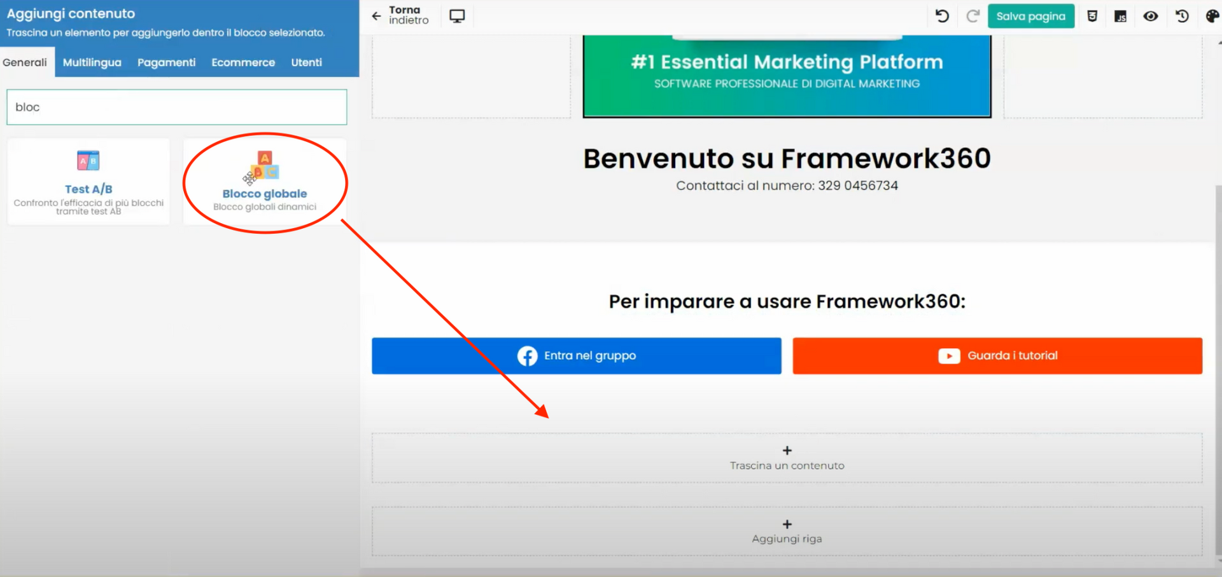
Task: Pick the Blocco globale ABC cubes icon
Action: (x=265, y=165)
